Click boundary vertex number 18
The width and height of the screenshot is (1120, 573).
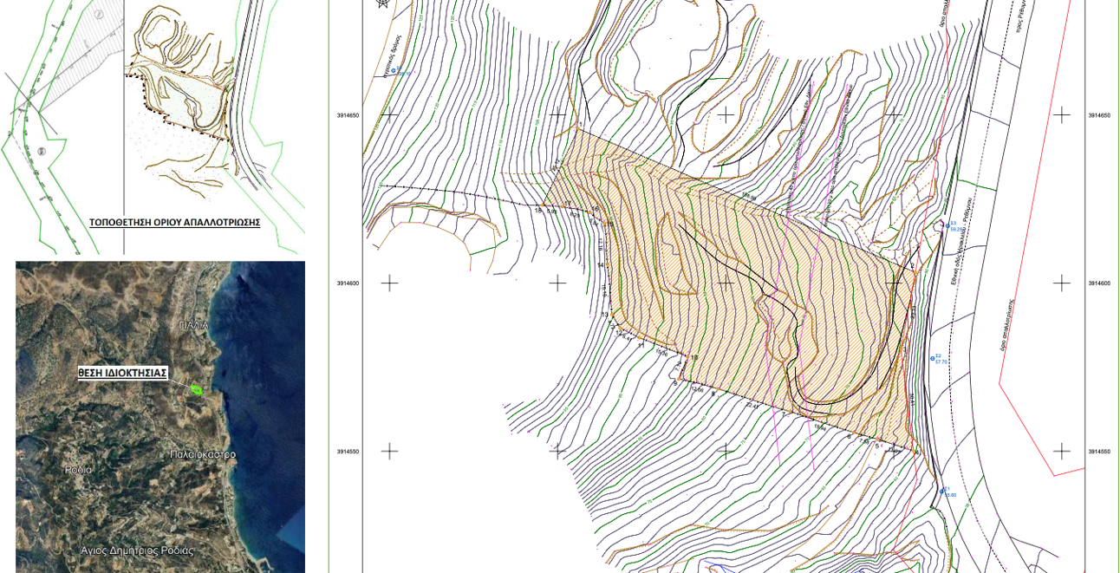[538, 211]
